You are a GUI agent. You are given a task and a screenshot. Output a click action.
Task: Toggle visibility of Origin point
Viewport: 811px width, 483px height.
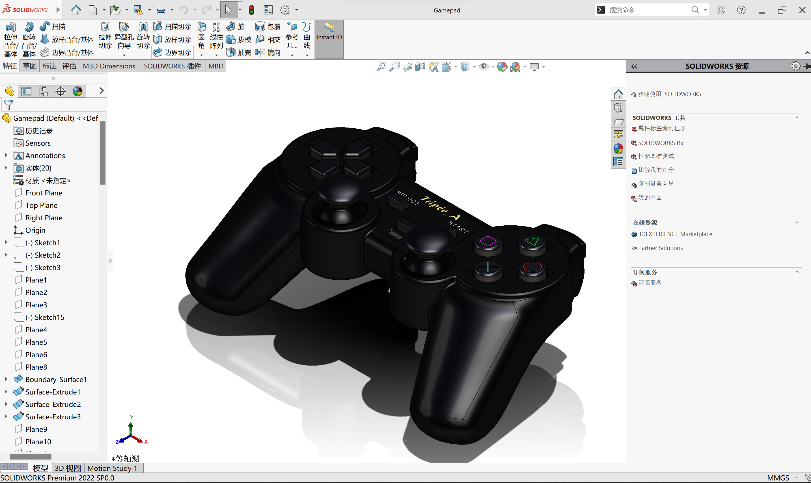click(34, 229)
